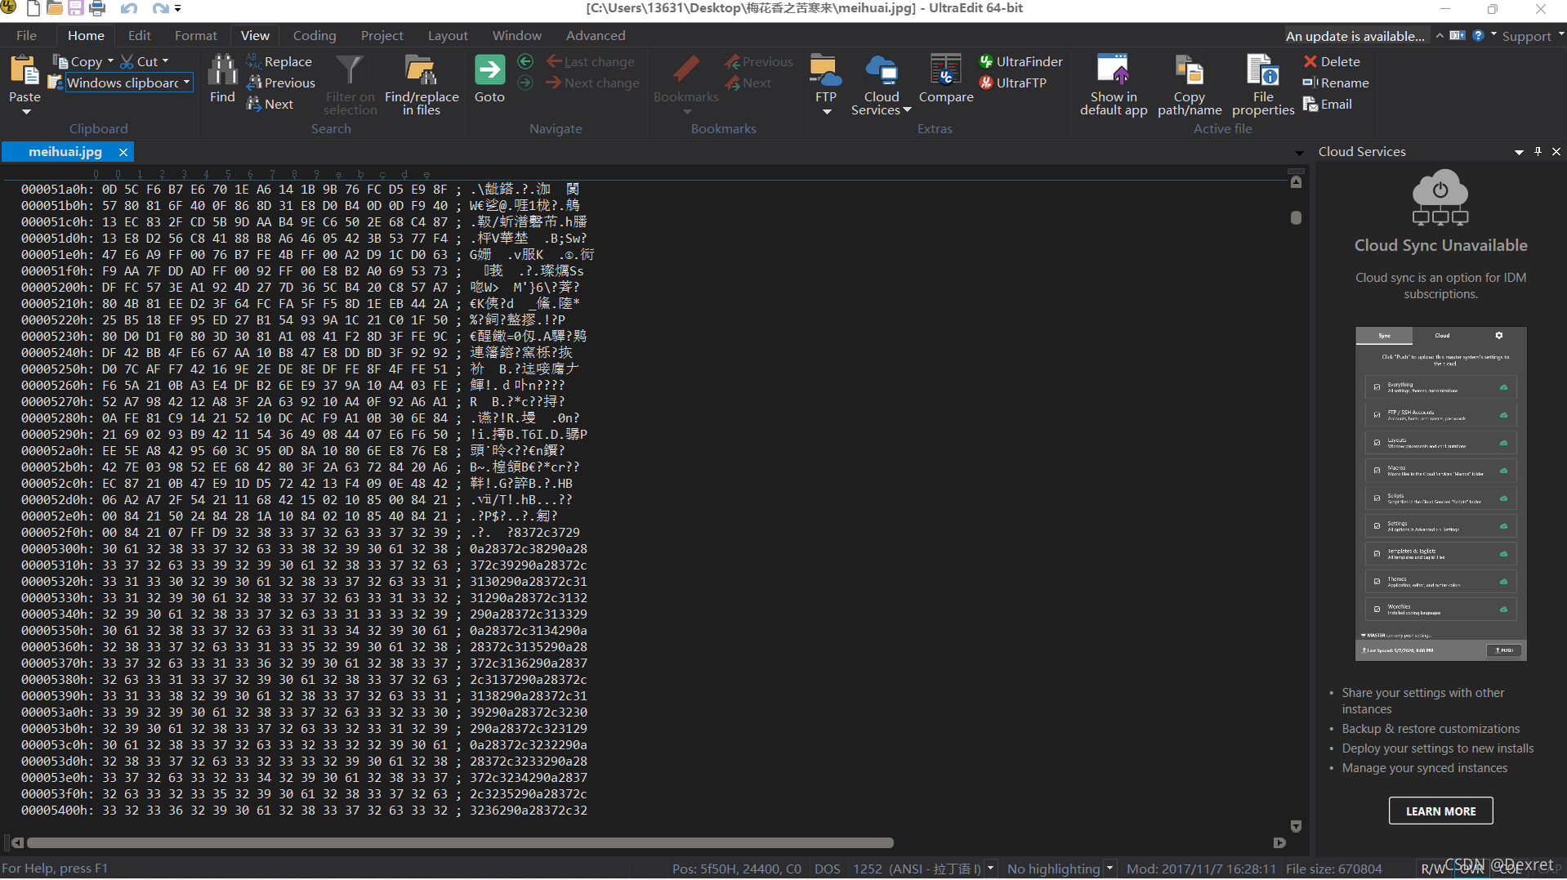Click the green navigate back circle arrow

(525, 61)
